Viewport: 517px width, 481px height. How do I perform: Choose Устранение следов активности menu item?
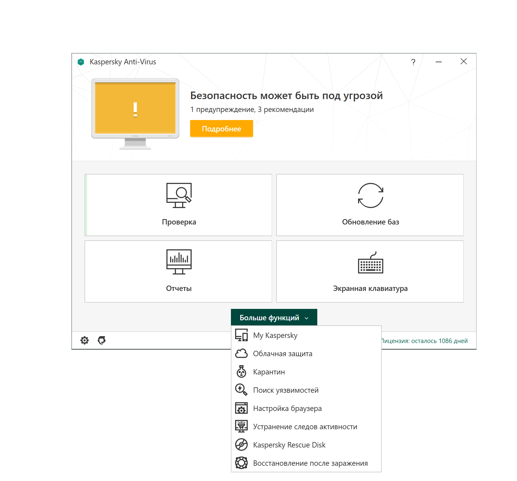click(306, 427)
